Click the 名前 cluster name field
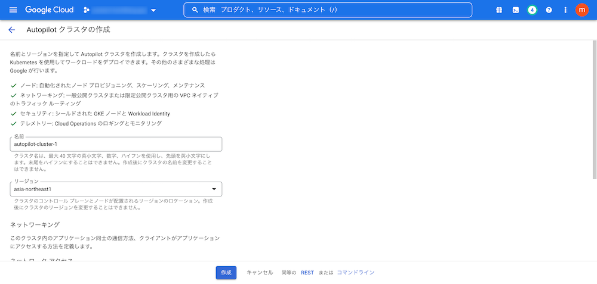Image resolution: width=597 pixels, height=284 pixels. tap(116, 144)
